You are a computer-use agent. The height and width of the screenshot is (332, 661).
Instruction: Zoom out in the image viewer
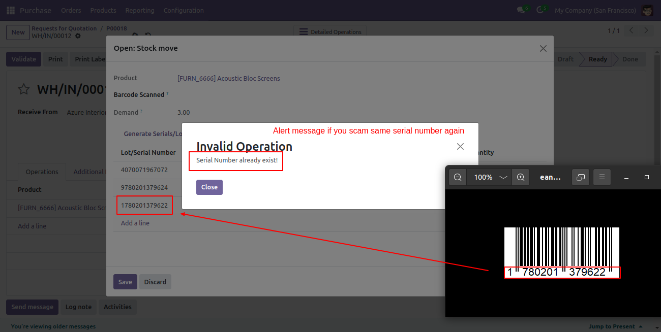coord(458,177)
